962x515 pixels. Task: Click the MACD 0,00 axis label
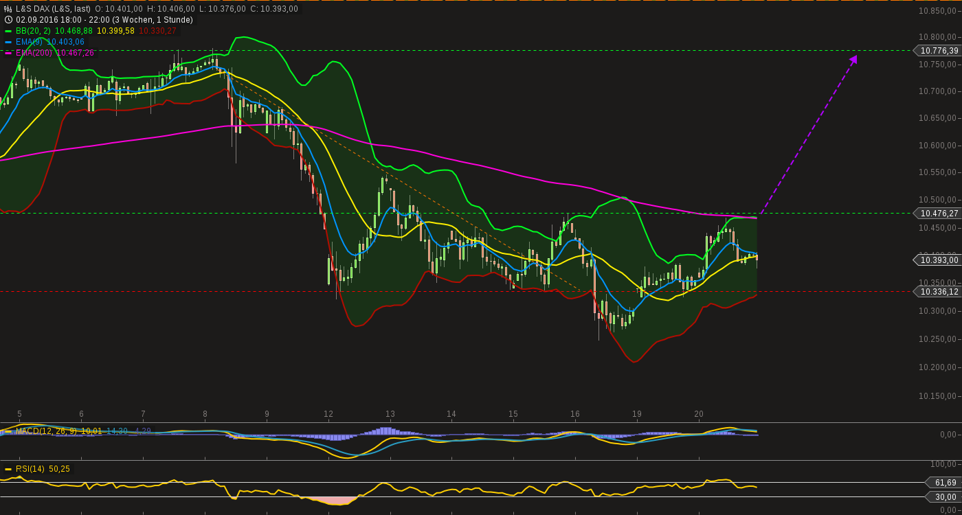(949, 435)
